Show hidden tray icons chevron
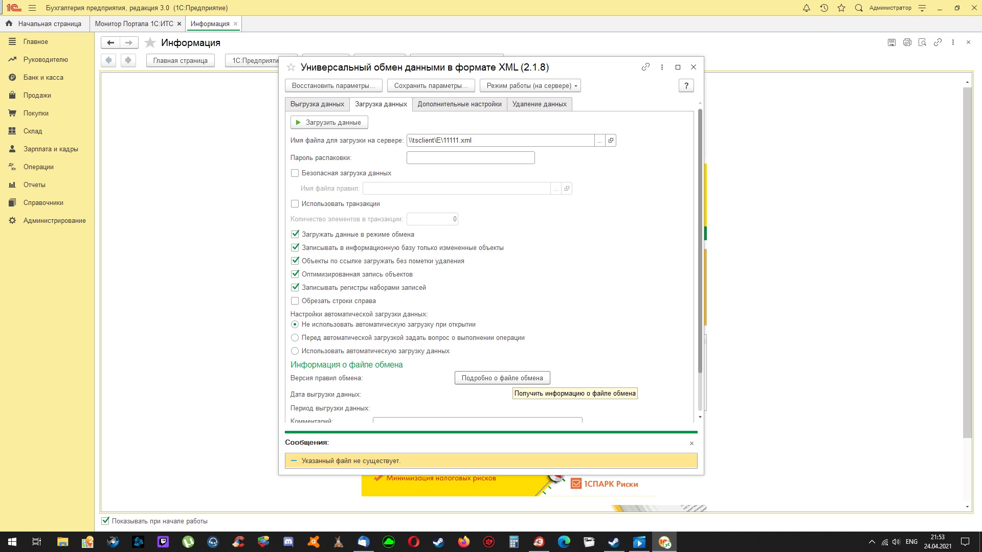982x552 pixels. point(872,542)
